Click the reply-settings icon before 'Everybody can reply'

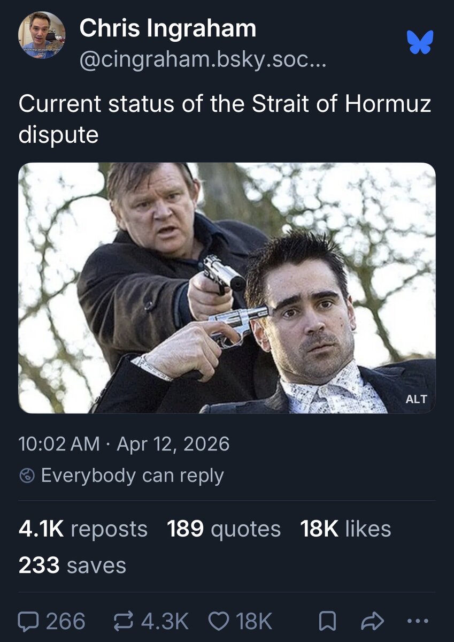[x=27, y=476]
